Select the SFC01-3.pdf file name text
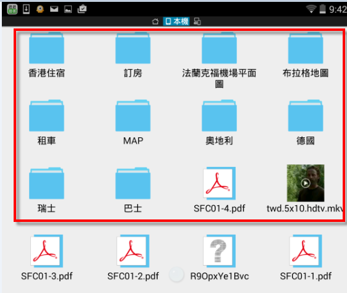This screenshot has height=293, width=347. tap(46, 276)
